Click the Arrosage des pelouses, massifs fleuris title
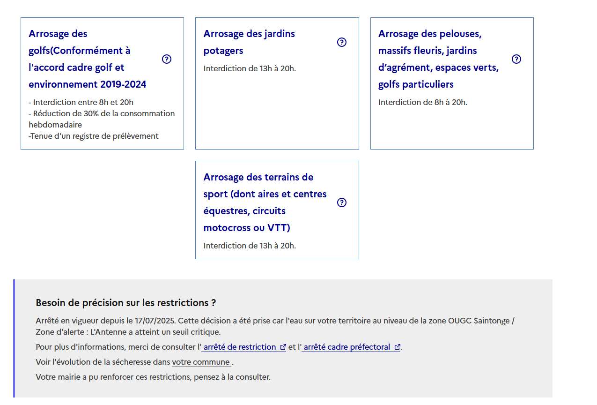The image size is (597, 405). tap(439, 59)
